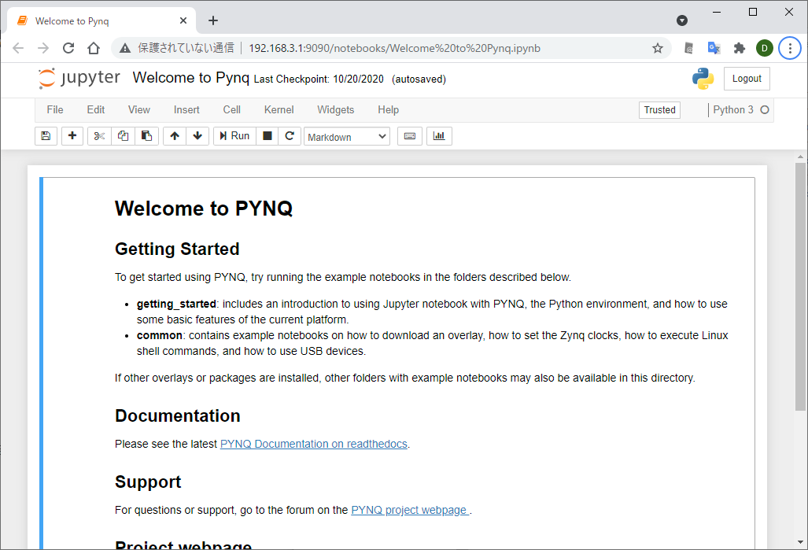The width and height of the screenshot is (808, 550).
Task: Click the Documentation heading
Action: coord(177,416)
